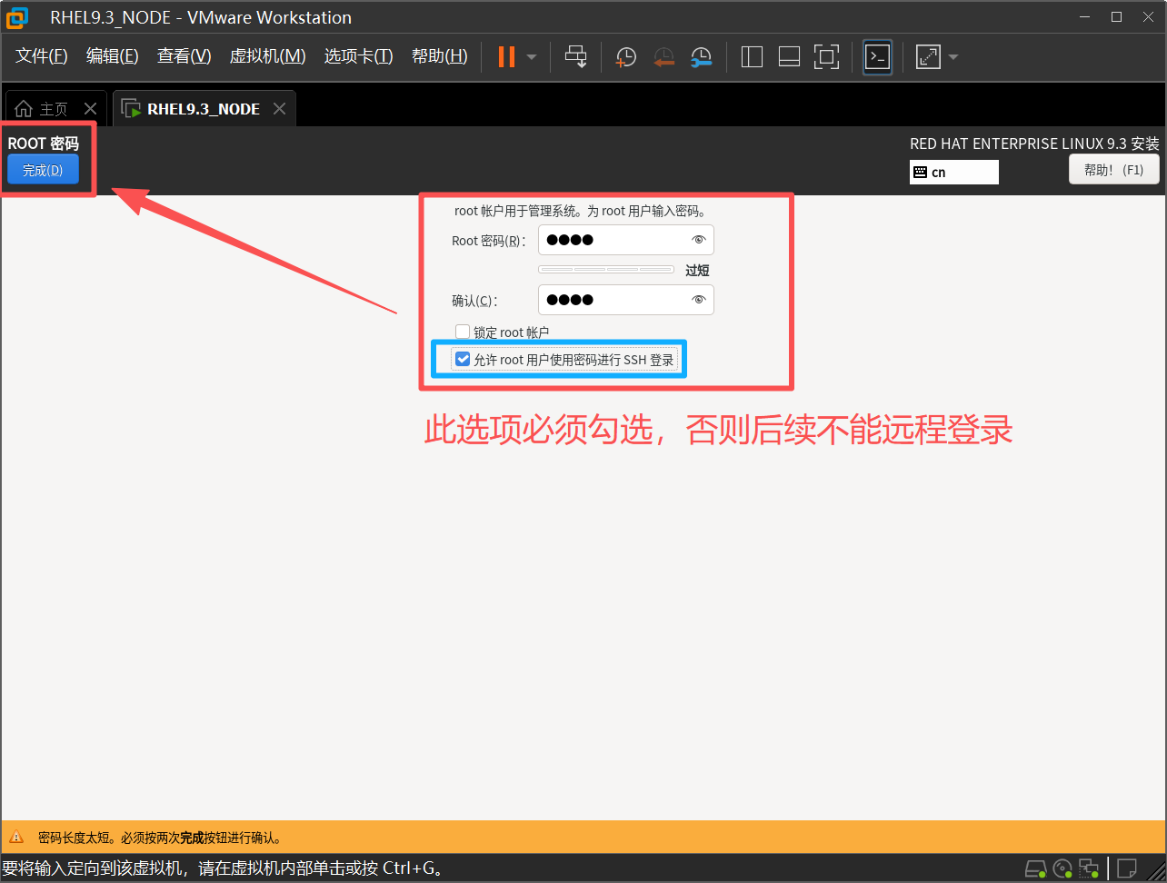This screenshot has width=1167, height=883.
Task: Click the message log status icon
Action: coord(1127,868)
